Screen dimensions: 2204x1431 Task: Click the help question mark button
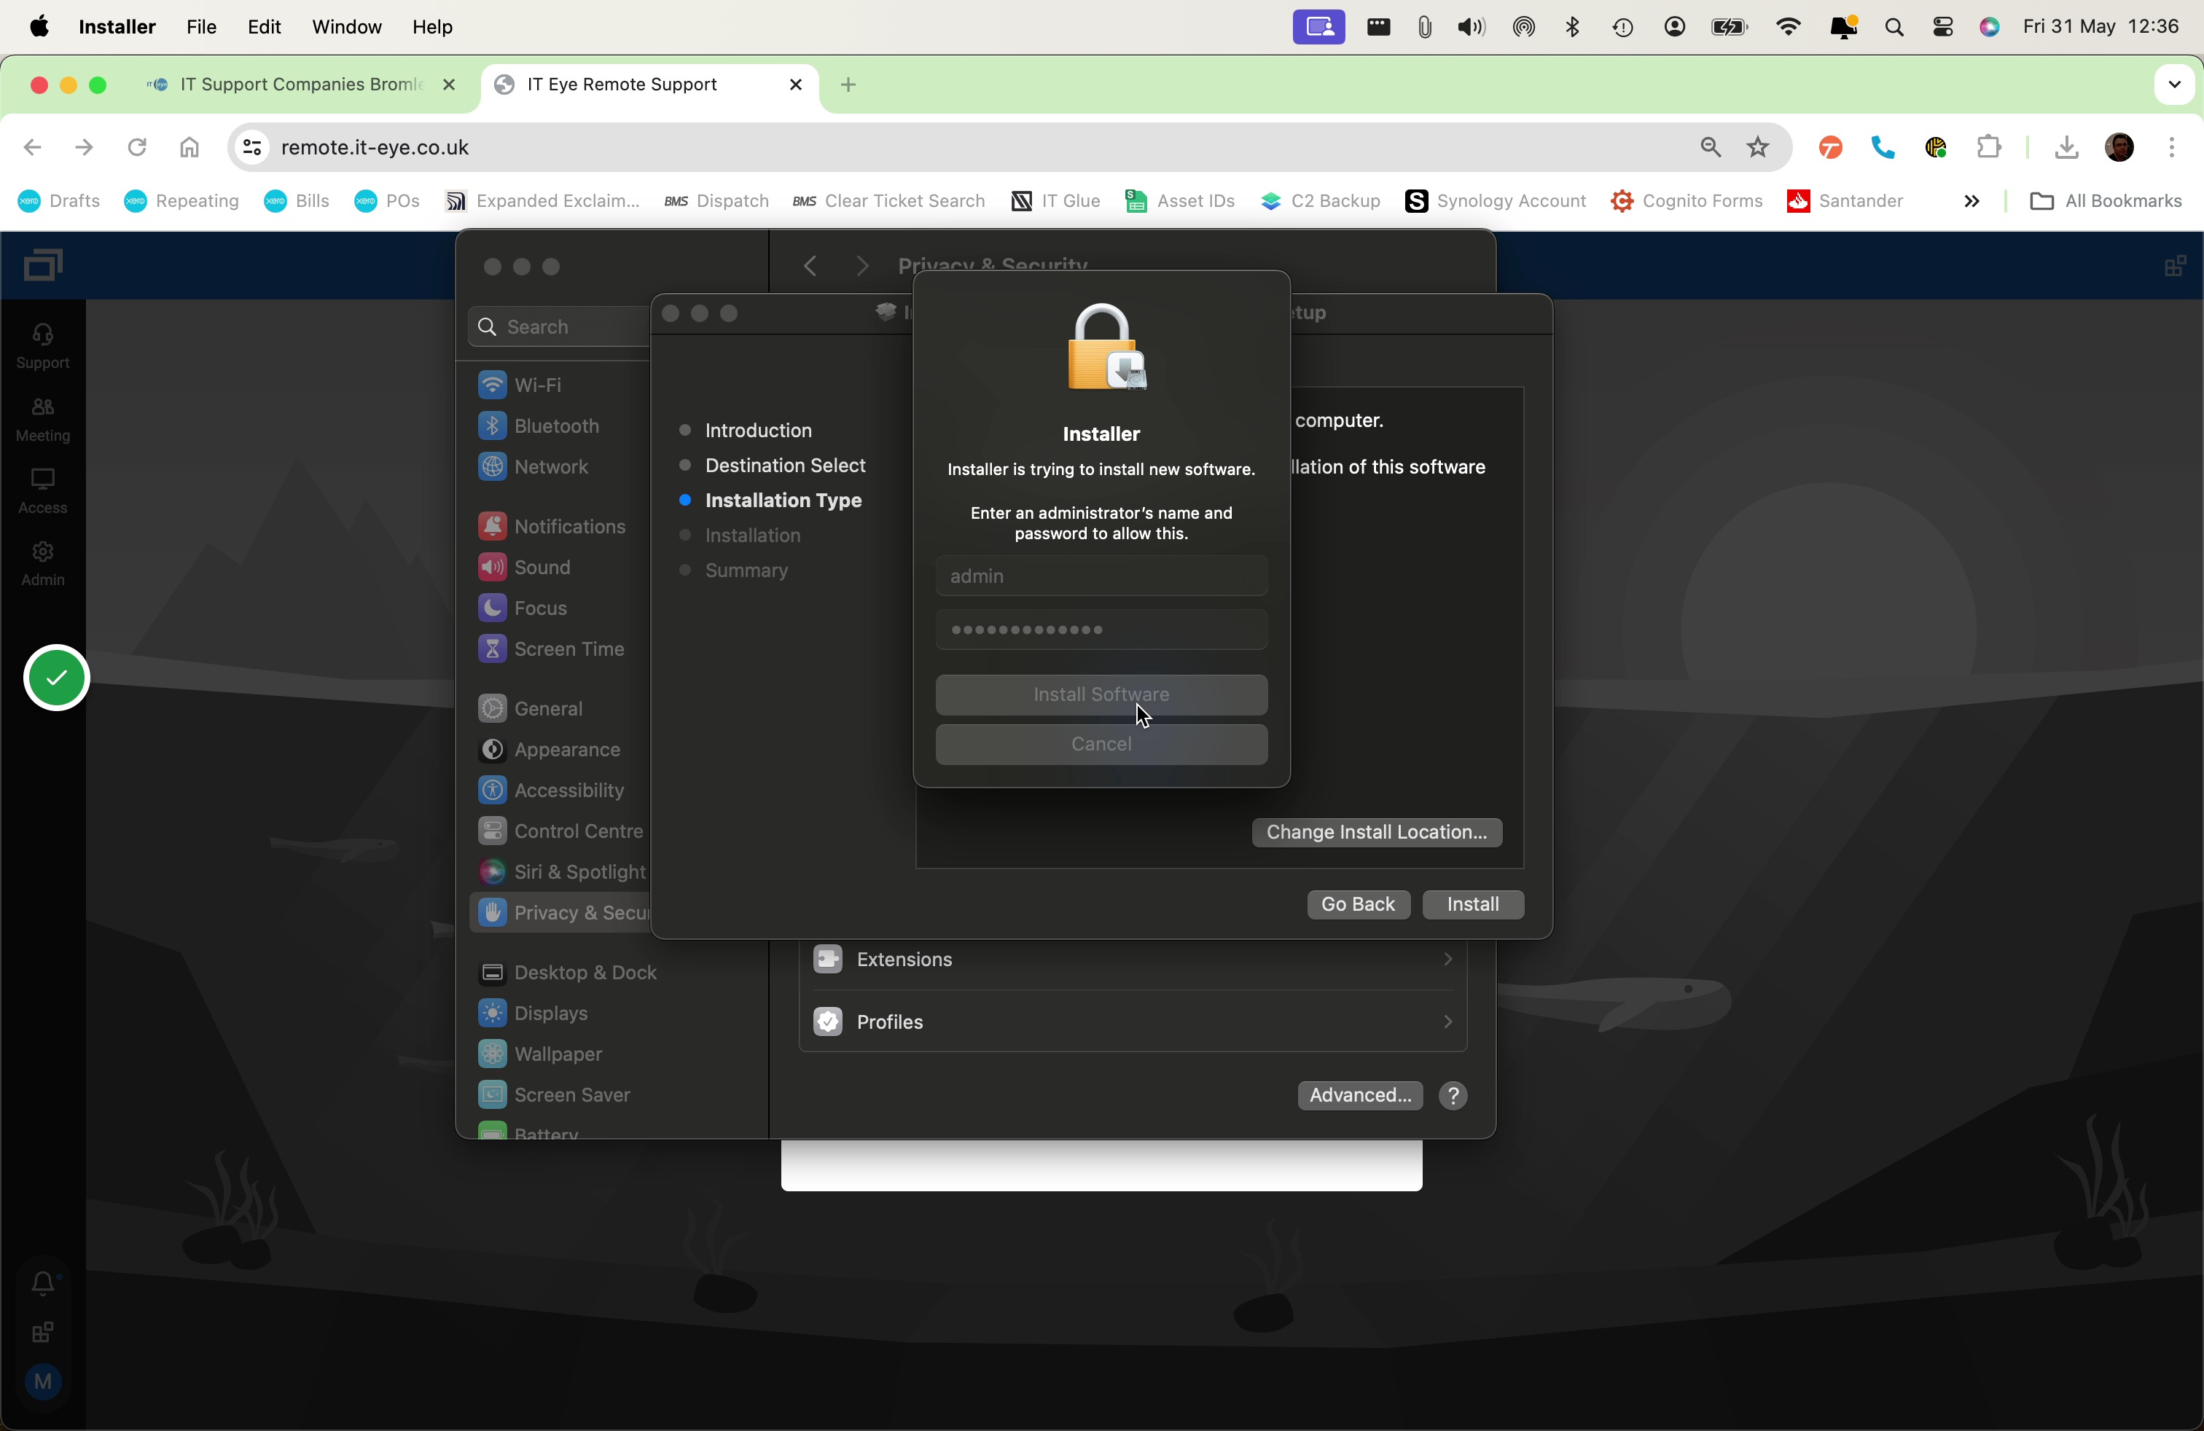coord(1453,1095)
